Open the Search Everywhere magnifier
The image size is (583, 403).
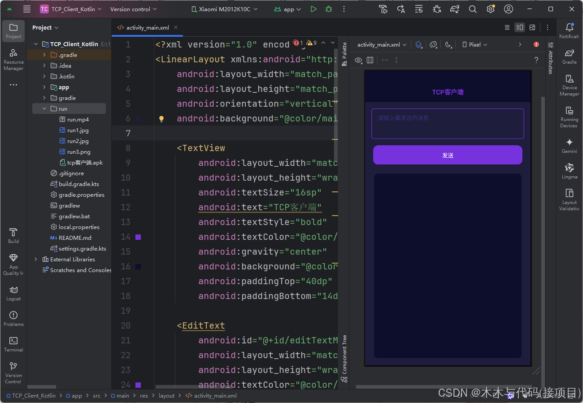coord(472,9)
